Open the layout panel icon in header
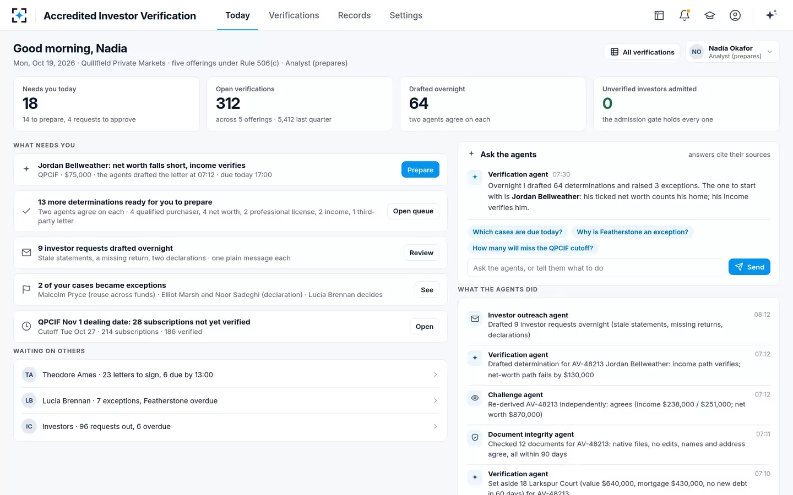Viewport: 793px width, 495px height. [659, 15]
